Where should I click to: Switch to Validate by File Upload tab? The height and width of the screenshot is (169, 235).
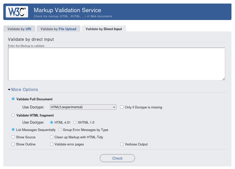(58, 29)
